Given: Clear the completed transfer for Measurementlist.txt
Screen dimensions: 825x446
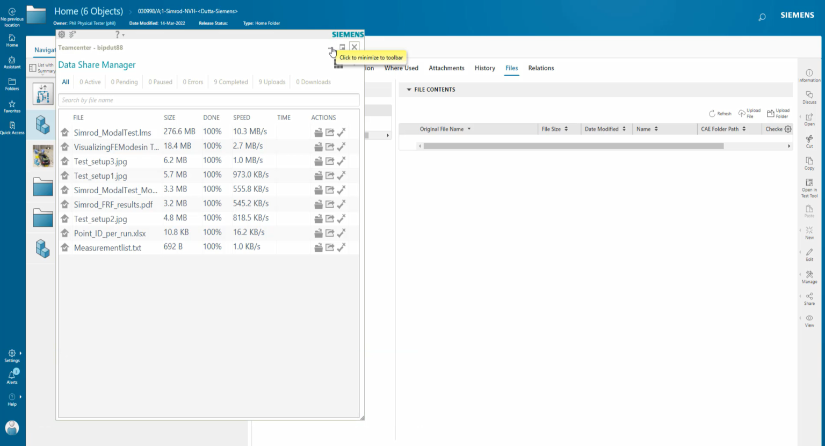Looking at the screenshot, I should [342, 247].
